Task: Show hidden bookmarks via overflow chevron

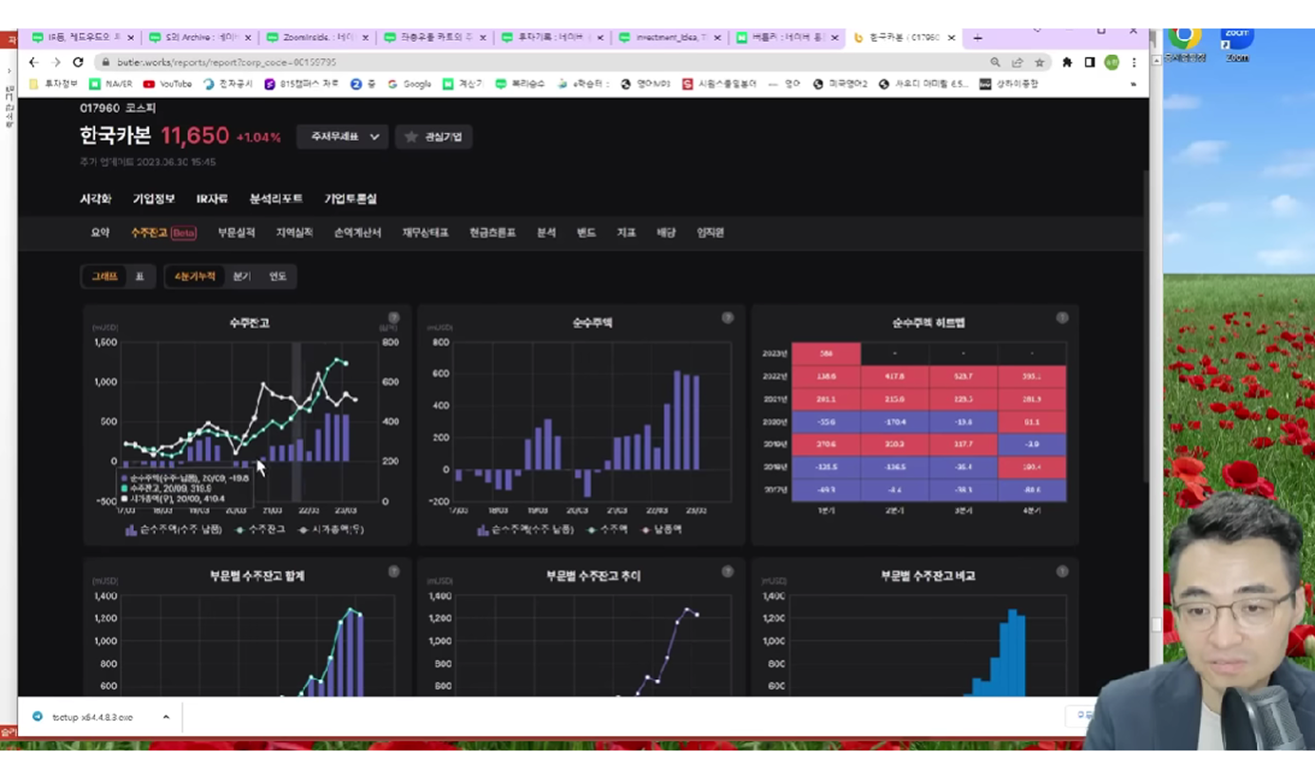Action: pos(1133,84)
